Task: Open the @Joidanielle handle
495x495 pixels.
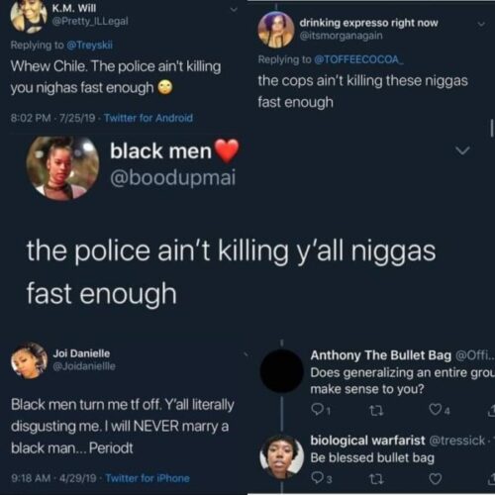Action: (84, 366)
